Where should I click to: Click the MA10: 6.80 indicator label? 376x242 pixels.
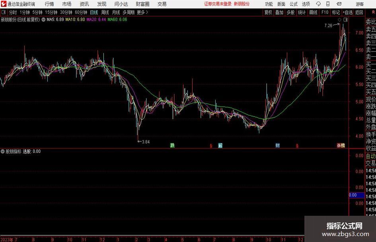(x=75, y=19)
